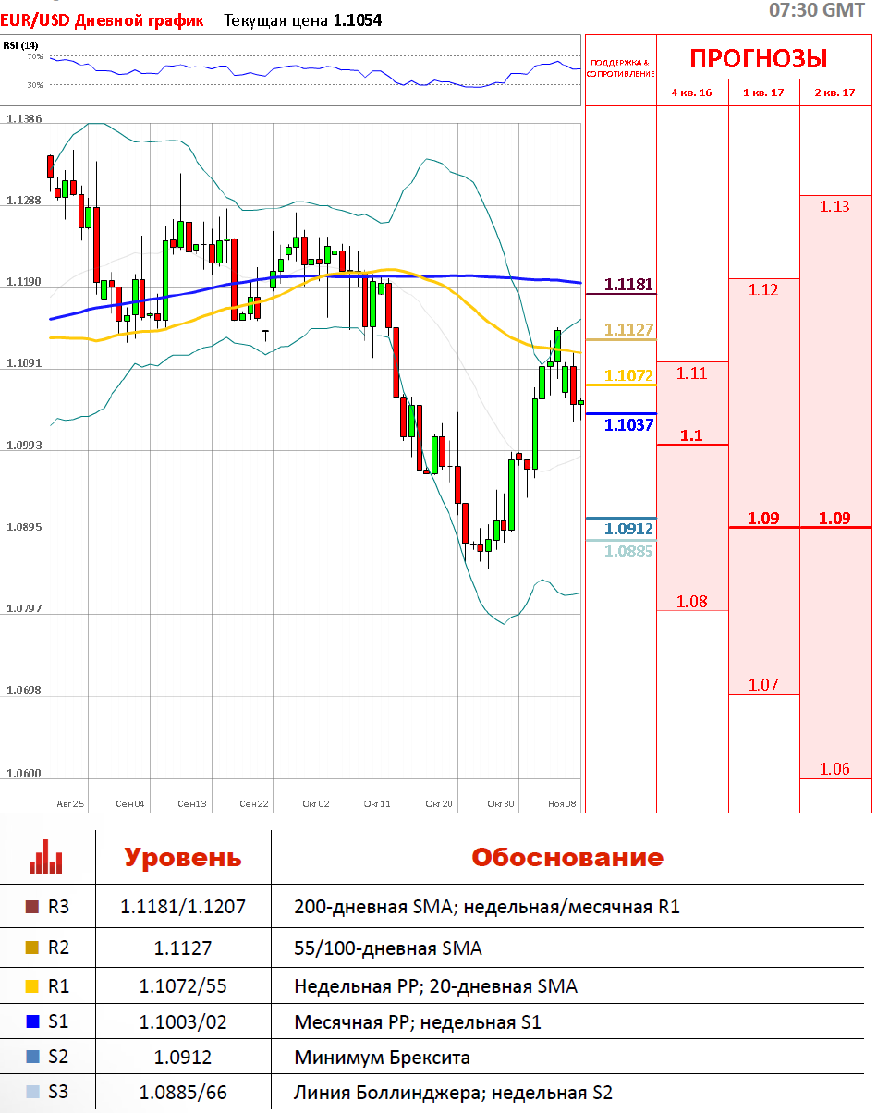Click the 07:30 GMT timestamp
Image resolution: width=877 pixels, height=1113 pixels.
(817, 10)
